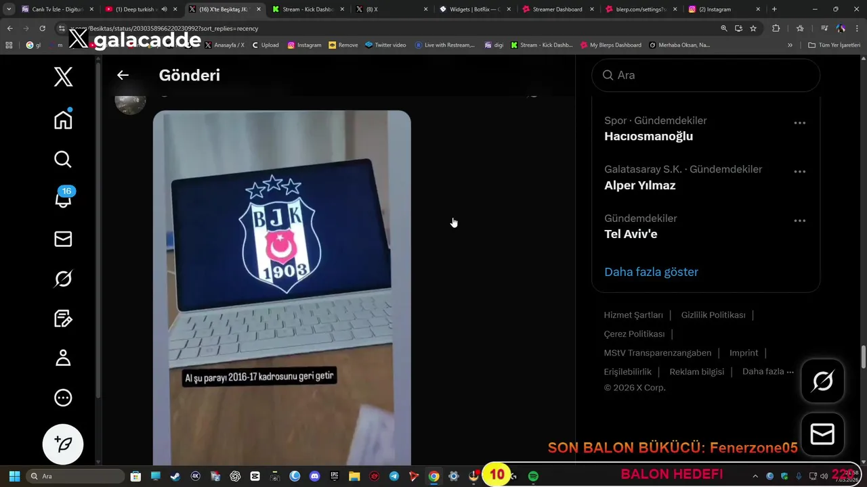Open Gizlilik Politikası footer link
The width and height of the screenshot is (867, 487).
coord(713,315)
